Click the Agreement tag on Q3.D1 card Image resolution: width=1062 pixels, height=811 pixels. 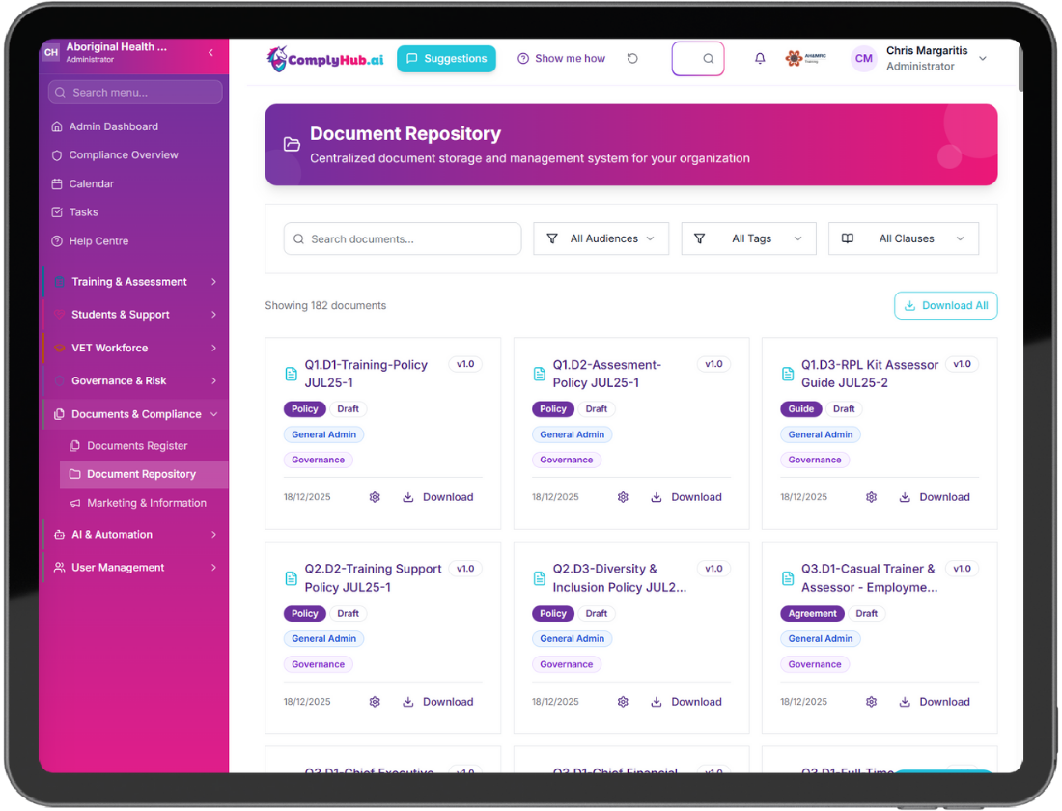pos(813,614)
